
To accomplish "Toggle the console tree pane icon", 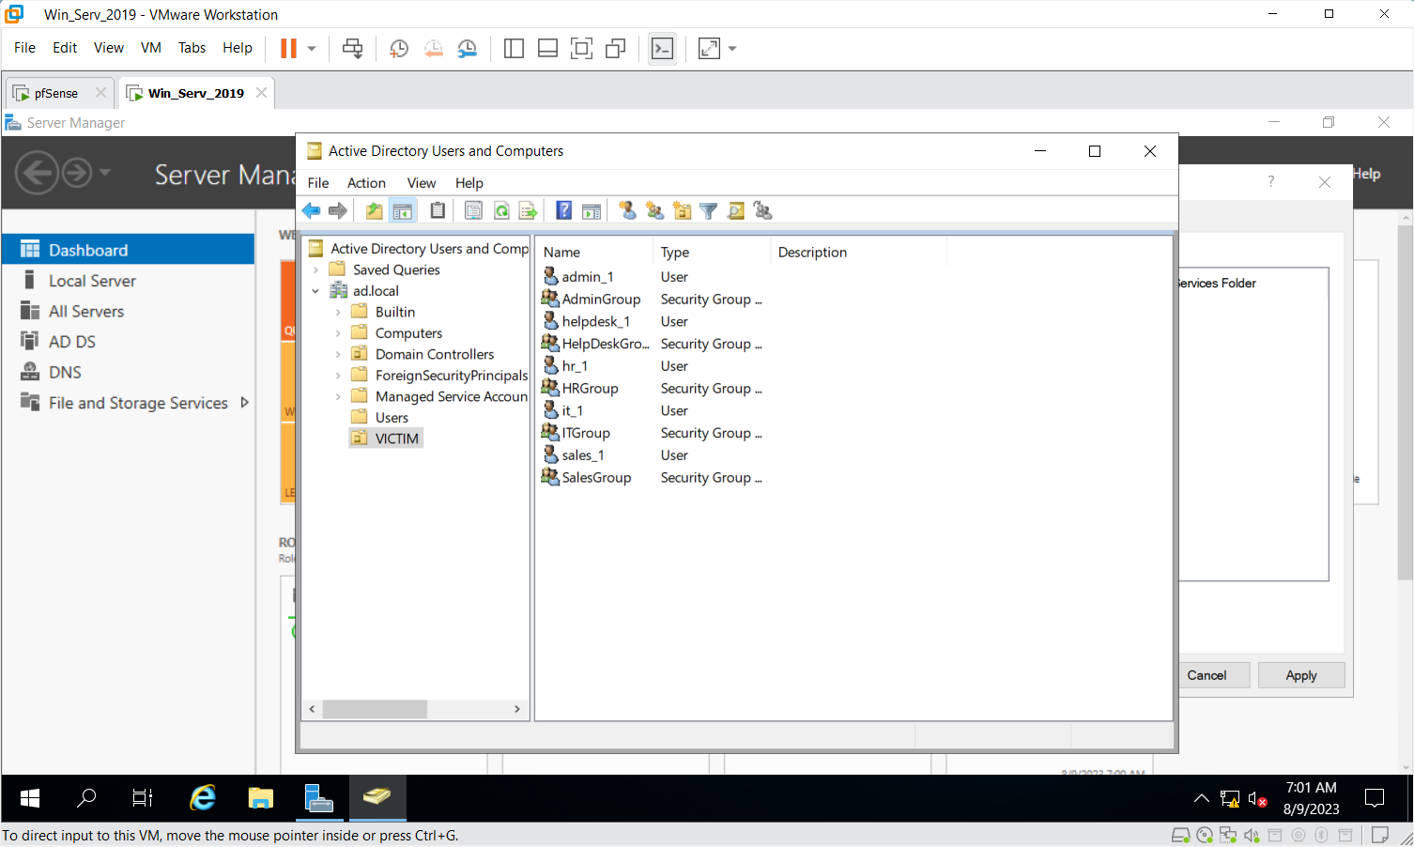I will (403, 210).
